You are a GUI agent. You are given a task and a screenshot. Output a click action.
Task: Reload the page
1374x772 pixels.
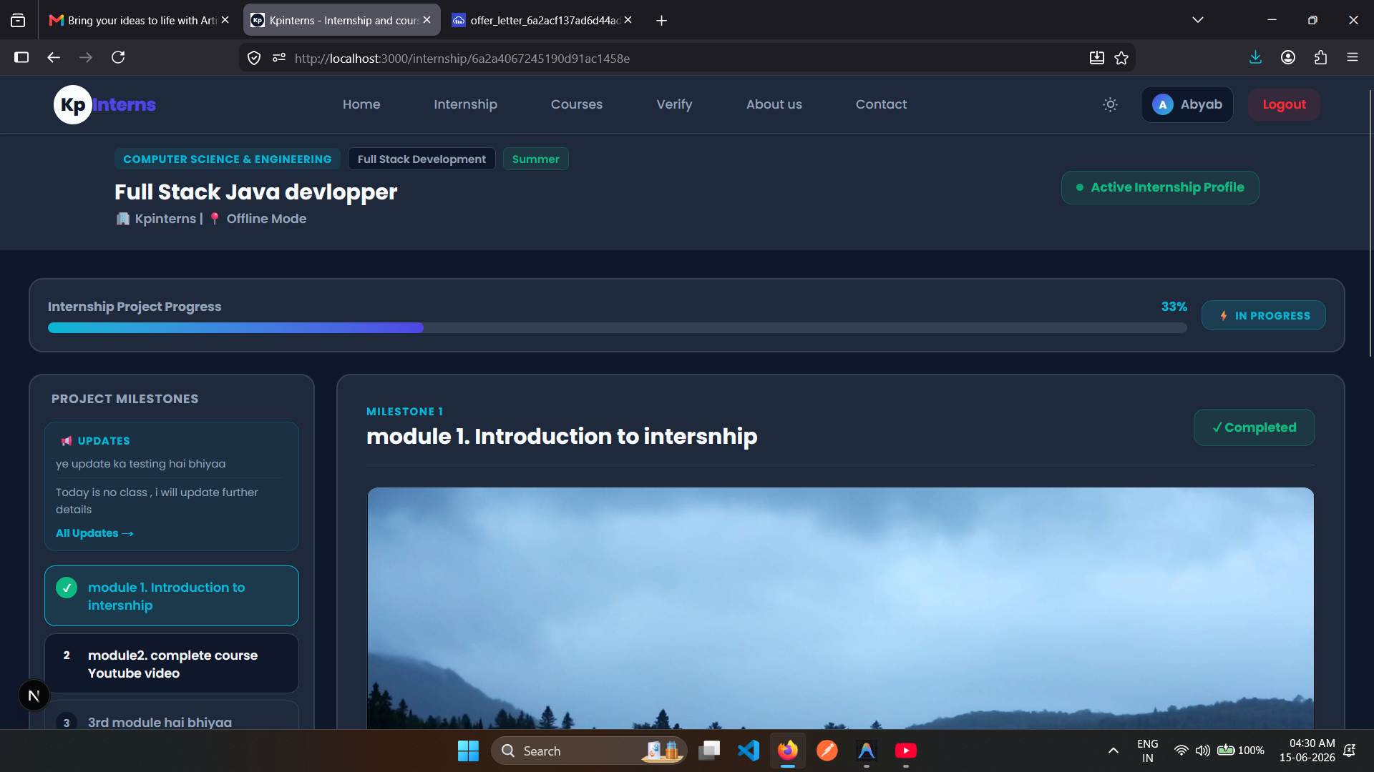[118, 57]
